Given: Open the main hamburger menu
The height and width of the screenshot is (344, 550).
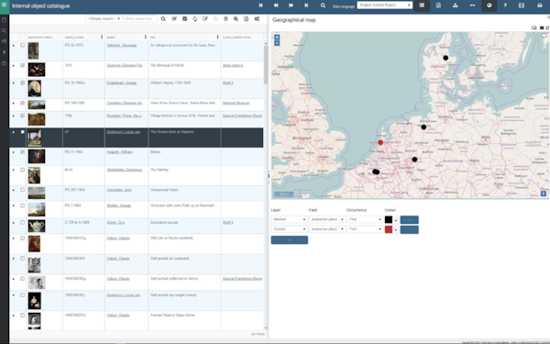Looking at the screenshot, I should 5,6.
